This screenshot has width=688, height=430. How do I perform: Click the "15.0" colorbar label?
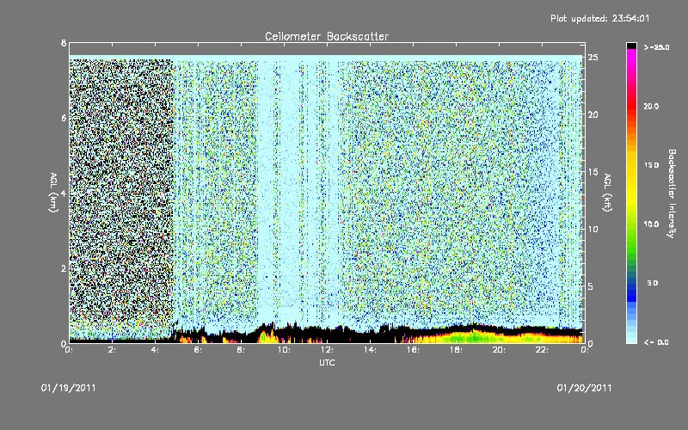[x=652, y=165]
